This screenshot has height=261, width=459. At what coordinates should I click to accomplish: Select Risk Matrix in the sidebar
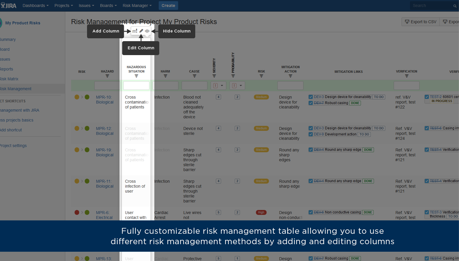(9, 79)
